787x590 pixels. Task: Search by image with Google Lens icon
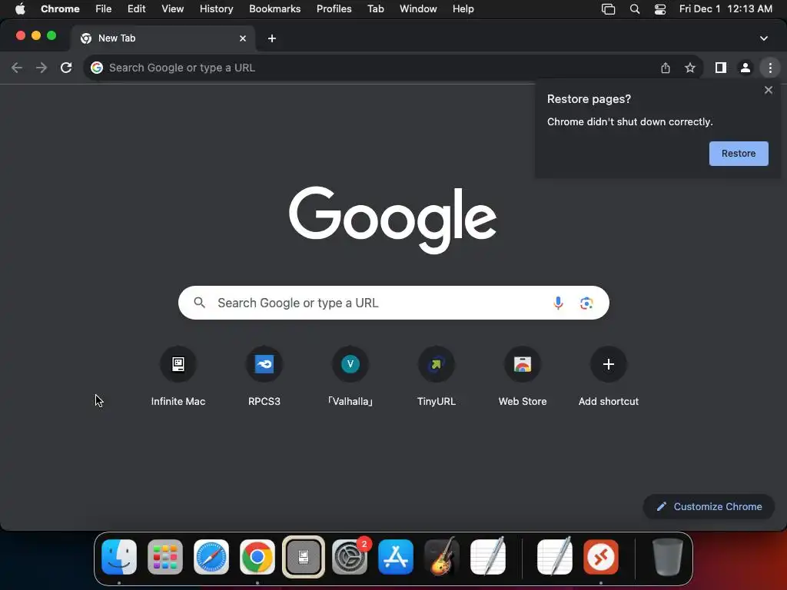[x=586, y=303]
